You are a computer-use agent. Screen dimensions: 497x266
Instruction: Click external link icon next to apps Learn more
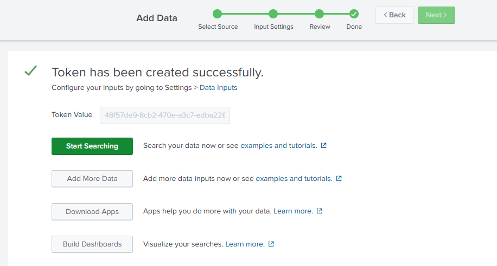click(320, 211)
